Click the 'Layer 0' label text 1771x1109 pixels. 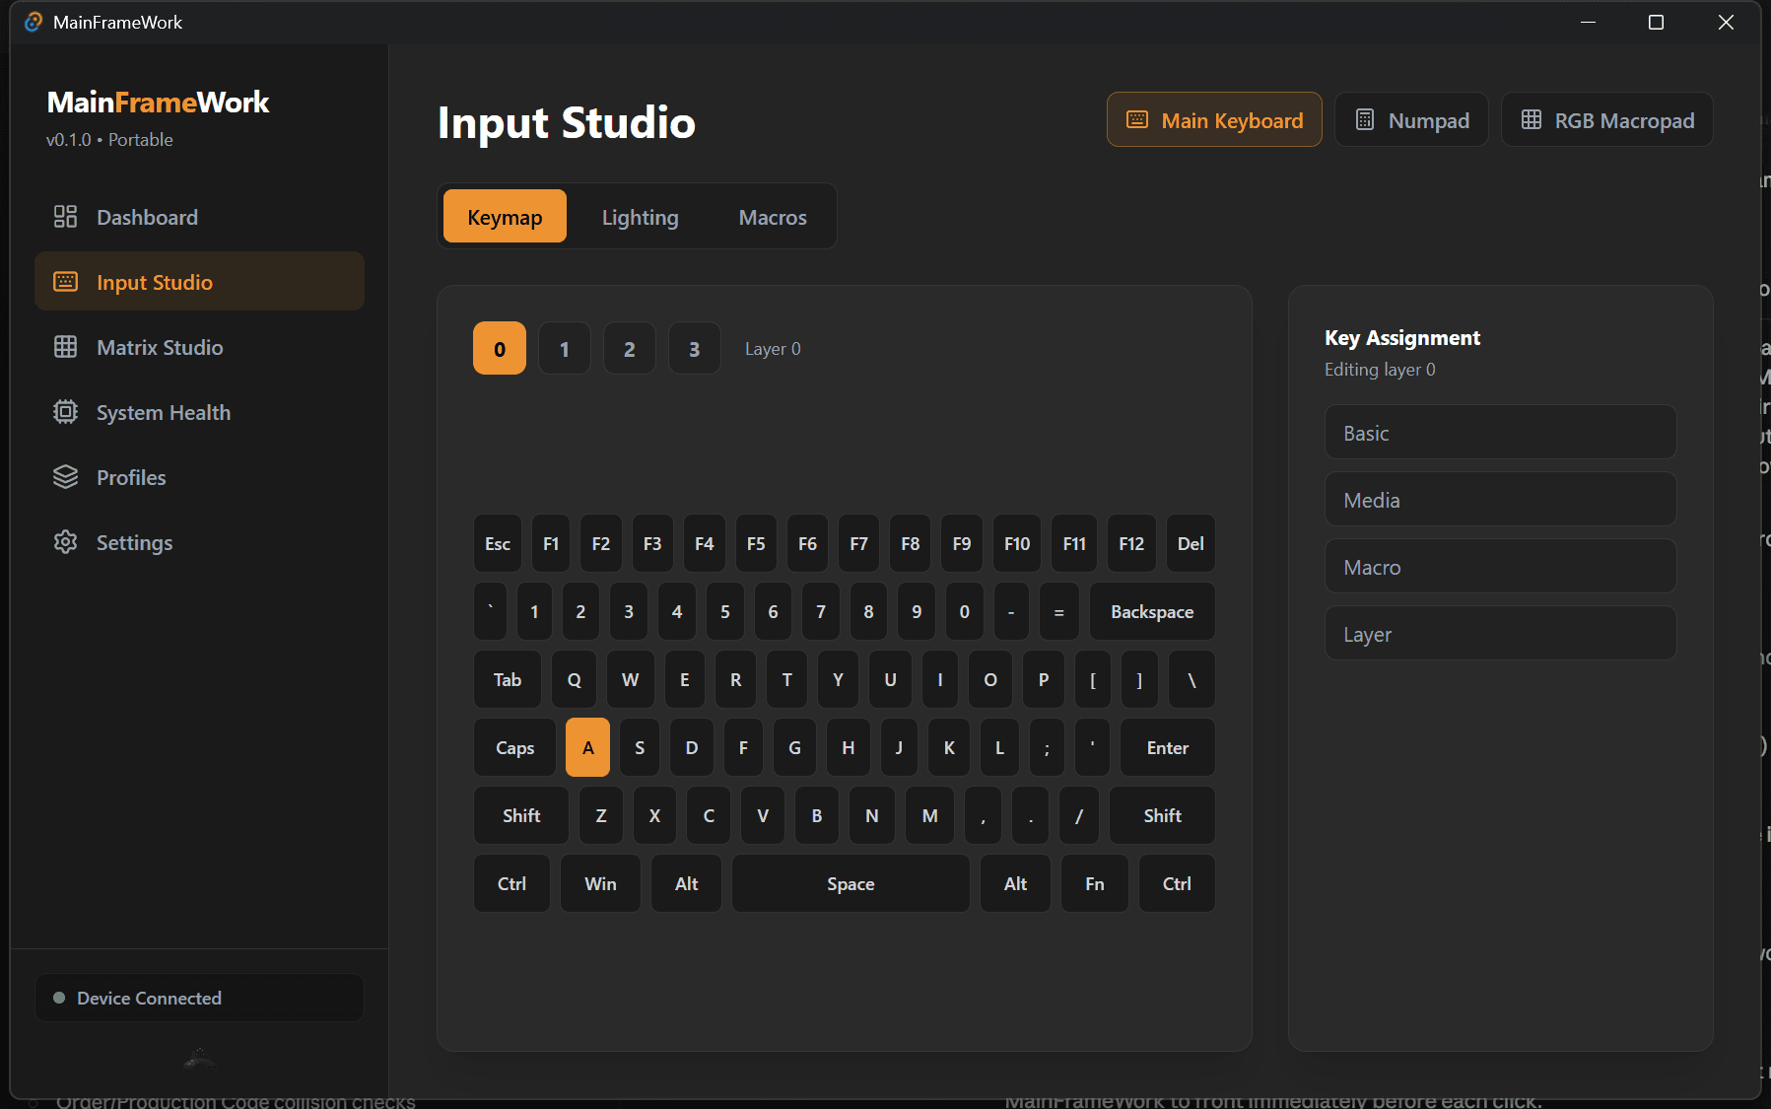coord(773,349)
